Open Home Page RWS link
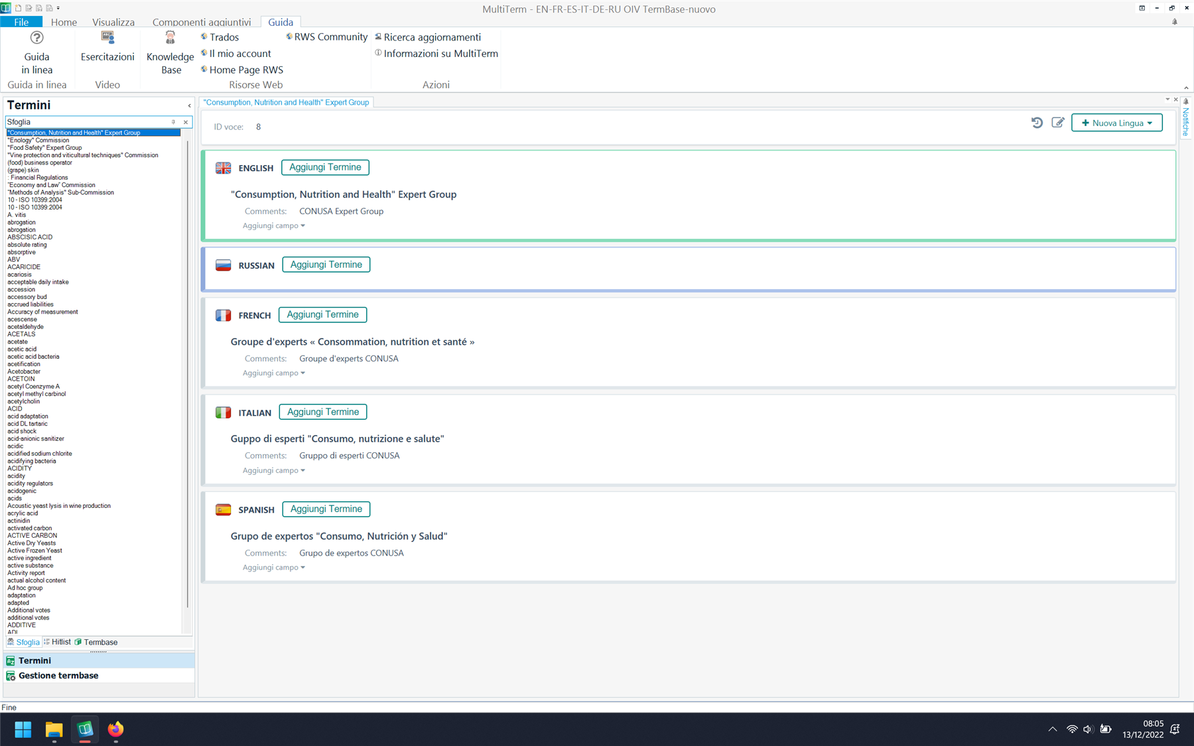This screenshot has height=746, width=1194. (x=242, y=70)
